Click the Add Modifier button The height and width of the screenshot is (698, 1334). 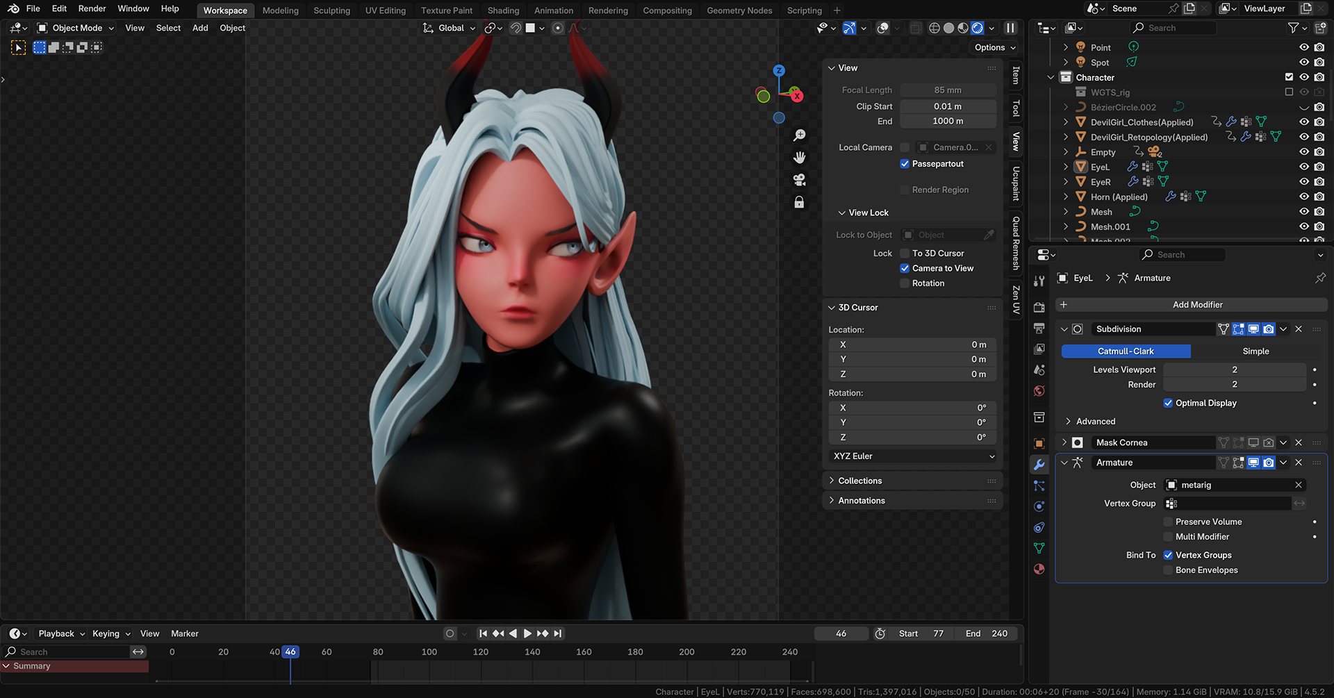point(1191,305)
